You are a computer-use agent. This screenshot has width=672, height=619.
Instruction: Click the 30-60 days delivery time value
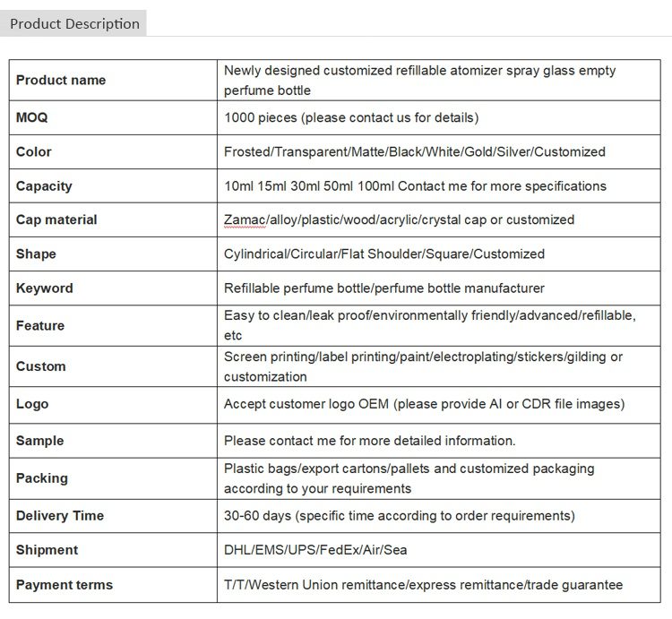400,516
